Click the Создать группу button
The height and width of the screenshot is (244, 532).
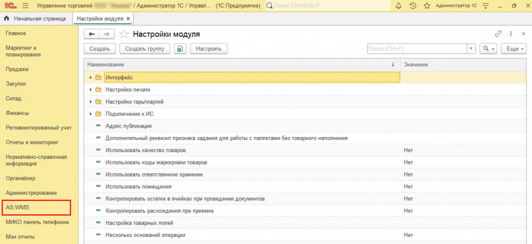click(x=145, y=49)
